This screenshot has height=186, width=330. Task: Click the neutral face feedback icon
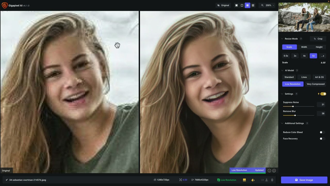point(274,171)
